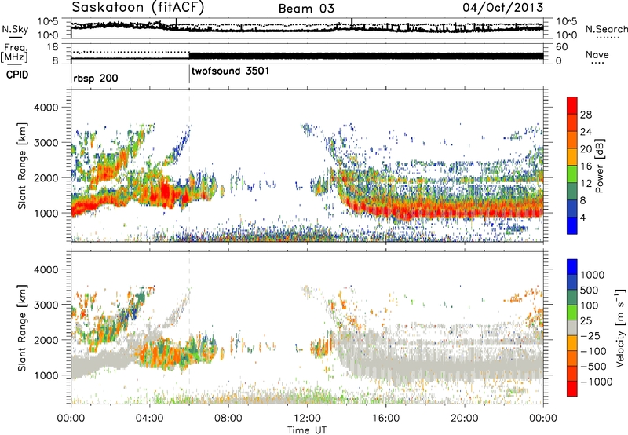Click the '-1000' tick on Velocity colorbar
Image resolution: width=628 pixels, height=435 pixels.
[596, 382]
